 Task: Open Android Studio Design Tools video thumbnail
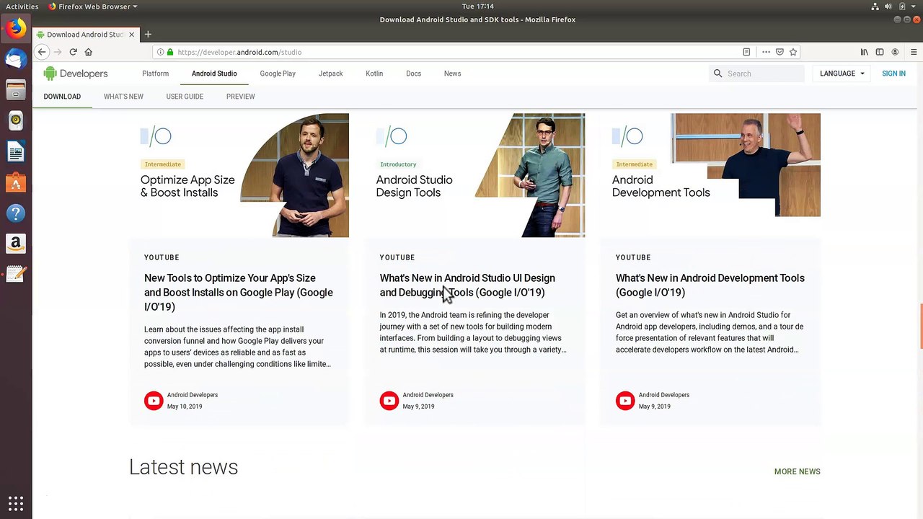coord(474,175)
